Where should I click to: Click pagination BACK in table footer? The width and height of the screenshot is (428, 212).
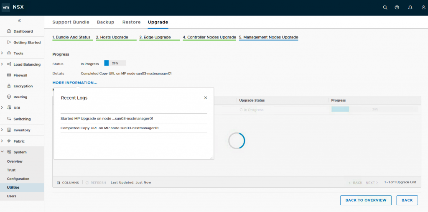coord(356,182)
